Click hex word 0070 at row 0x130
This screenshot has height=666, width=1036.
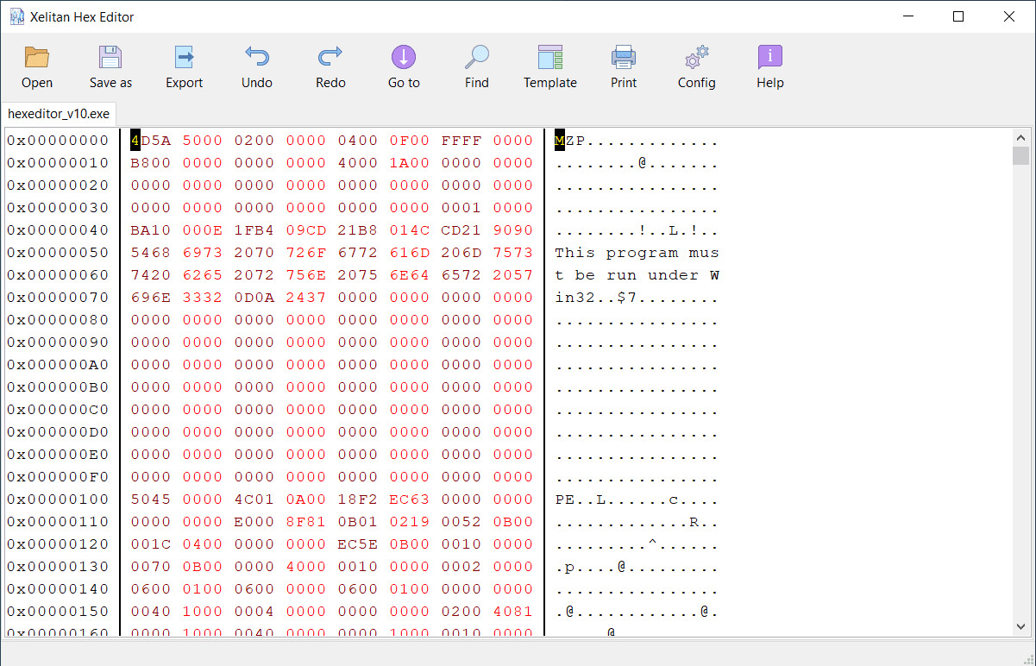151,567
